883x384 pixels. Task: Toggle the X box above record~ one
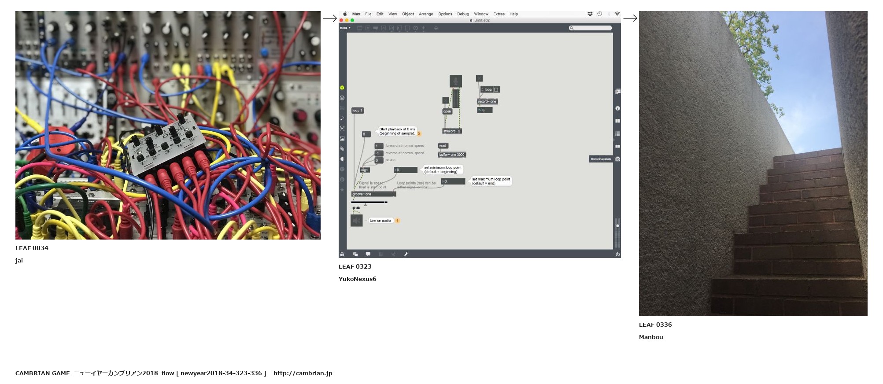coord(479,78)
